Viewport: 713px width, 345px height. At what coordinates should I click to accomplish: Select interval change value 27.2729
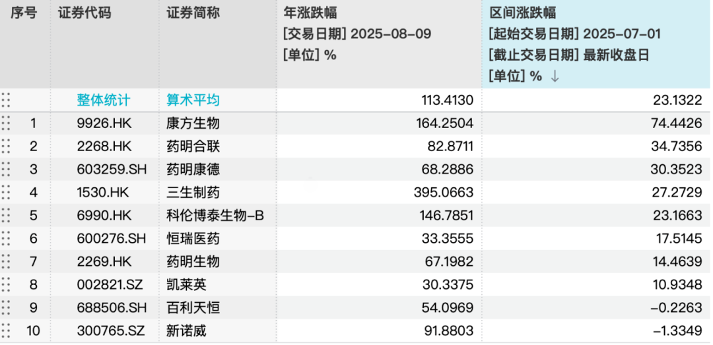[x=677, y=193]
